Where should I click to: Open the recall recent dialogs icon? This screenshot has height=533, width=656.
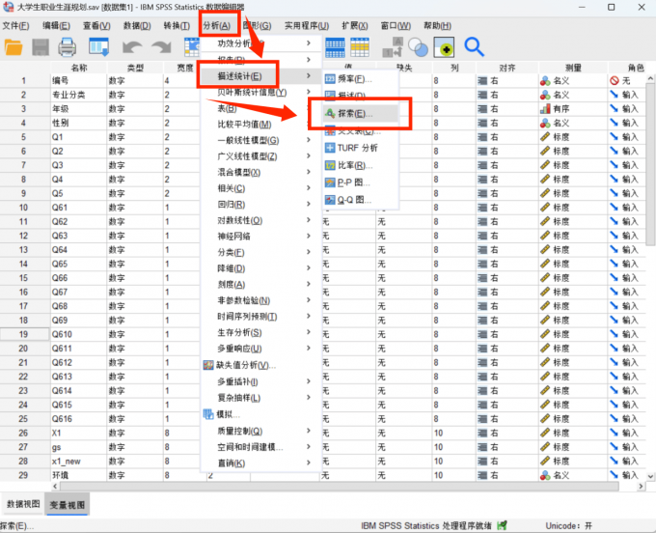click(x=98, y=47)
